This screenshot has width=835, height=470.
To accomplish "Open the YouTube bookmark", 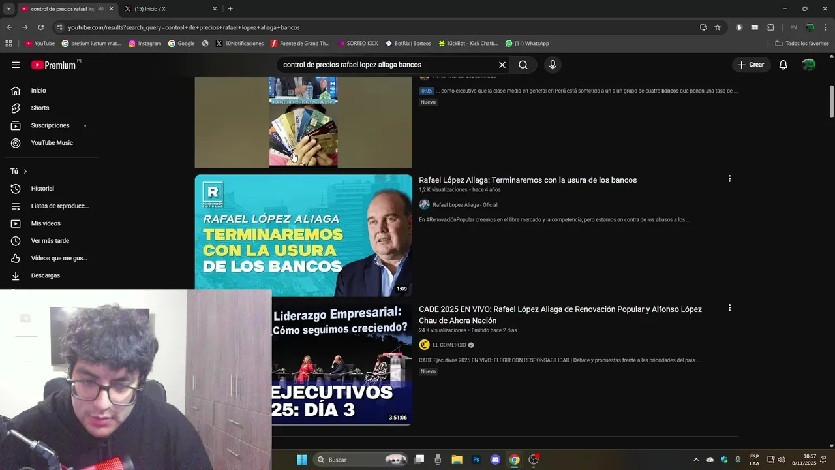I will (40, 44).
